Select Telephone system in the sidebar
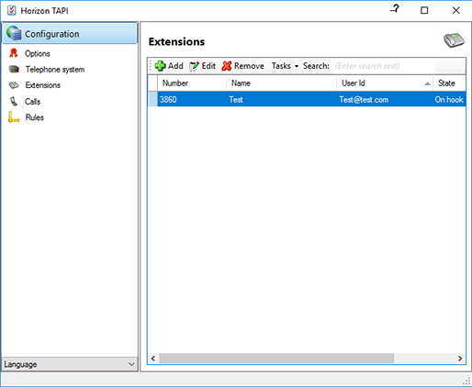The height and width of the screenshot is (387, 472). click(x=55, y=70)
